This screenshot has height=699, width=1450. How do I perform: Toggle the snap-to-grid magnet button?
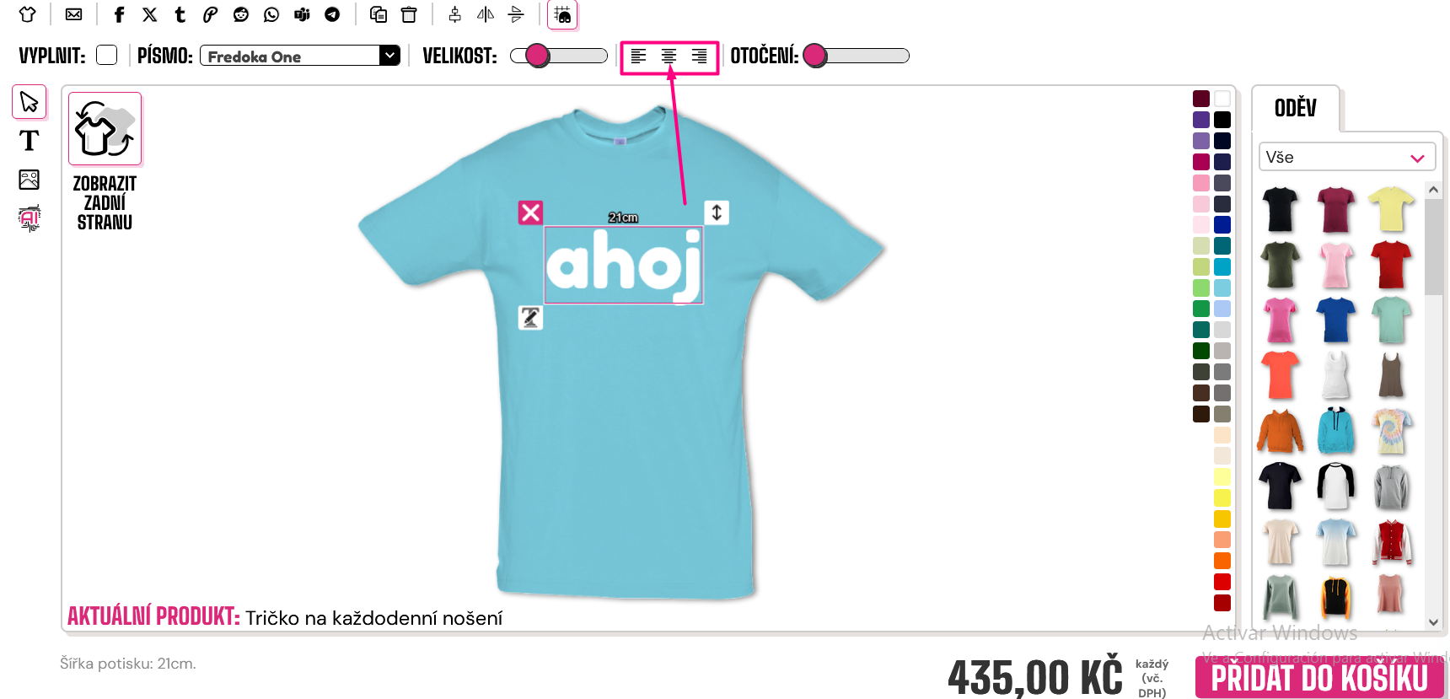point(562,14)
